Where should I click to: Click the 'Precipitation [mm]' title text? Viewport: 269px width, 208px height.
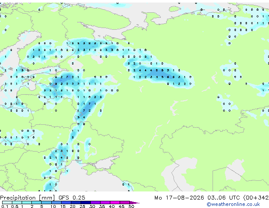[x=28, y=198]
